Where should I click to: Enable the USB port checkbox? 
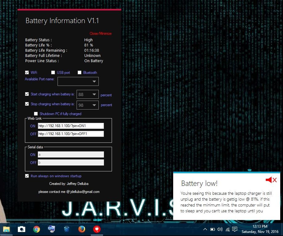[x=53, y=72]
